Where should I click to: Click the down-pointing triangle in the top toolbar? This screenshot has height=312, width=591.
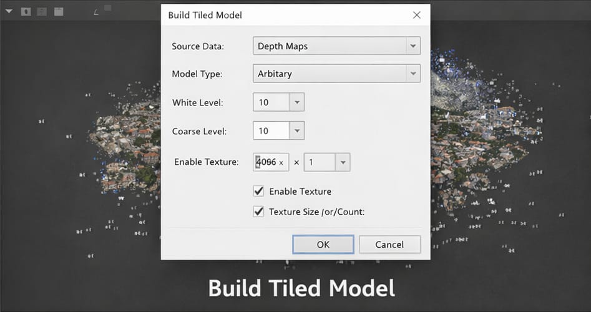(9, 11)
